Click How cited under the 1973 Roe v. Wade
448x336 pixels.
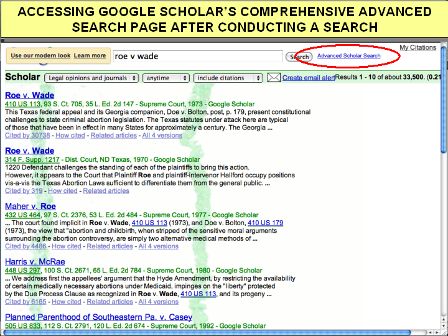point(70,135)
